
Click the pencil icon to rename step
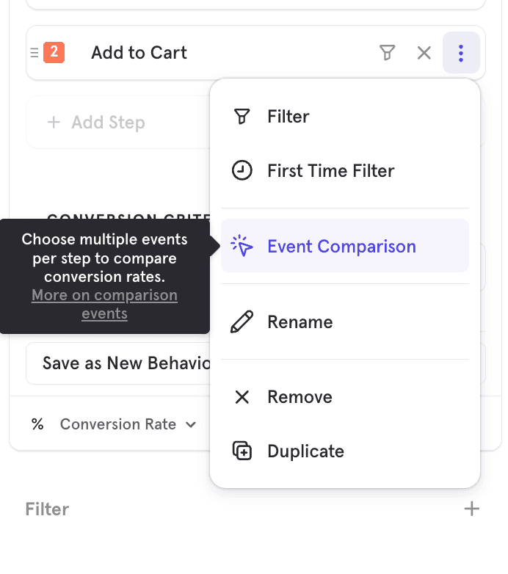click(x=242, y=322)
